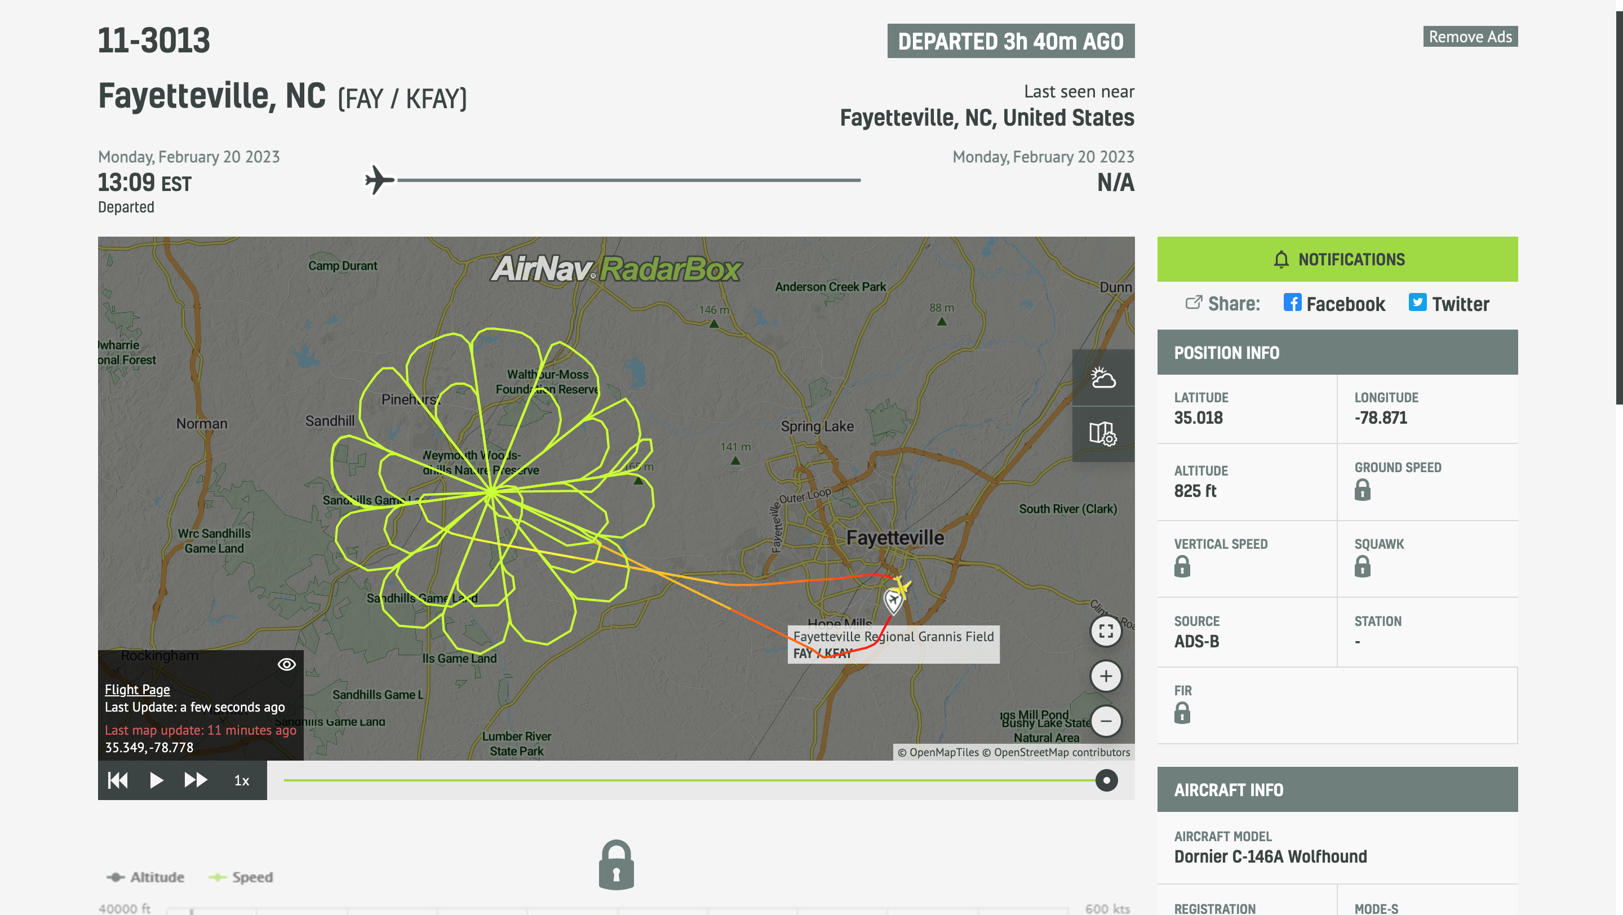Image resolution: width=1623 pixels, height=915 pixels.
Task: Select the POSITION INFO header
Action: click(1338, 353)
